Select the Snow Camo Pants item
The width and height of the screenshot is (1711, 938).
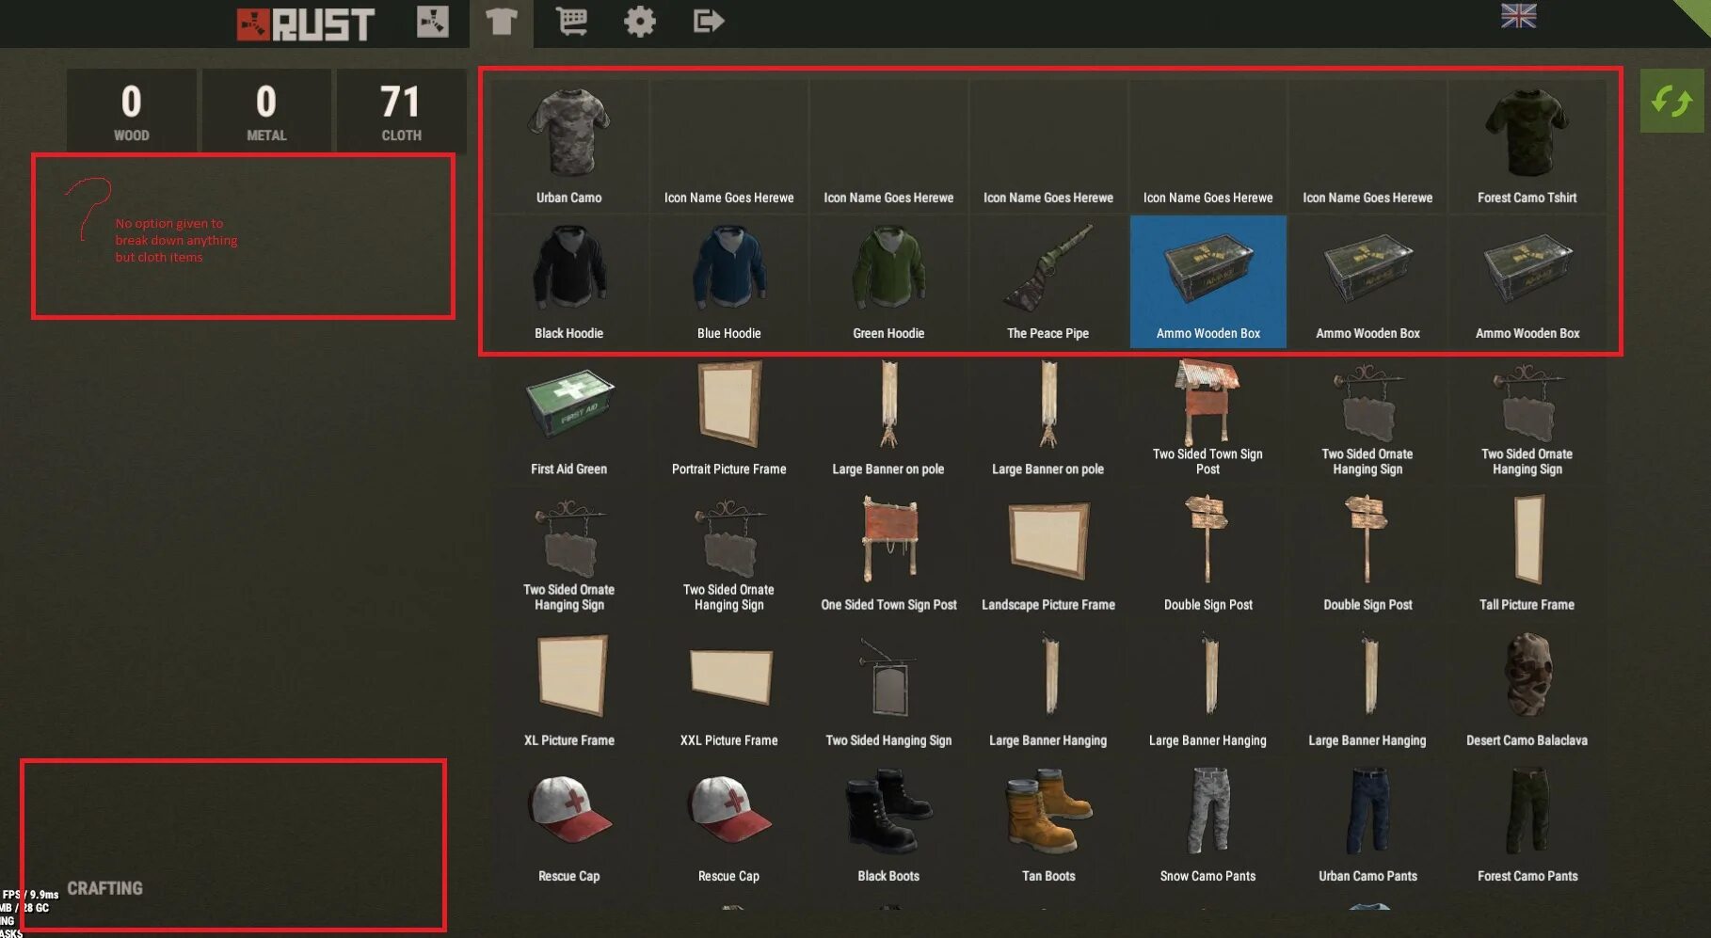tap(1207, 824)
